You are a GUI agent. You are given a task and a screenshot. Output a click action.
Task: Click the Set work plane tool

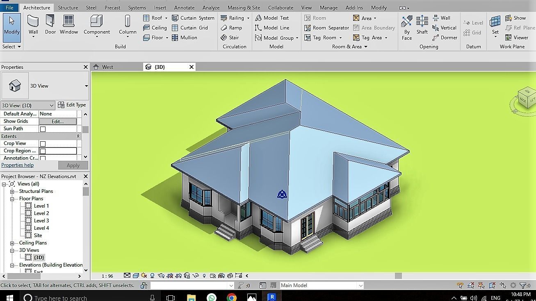(x=495, y=27)
